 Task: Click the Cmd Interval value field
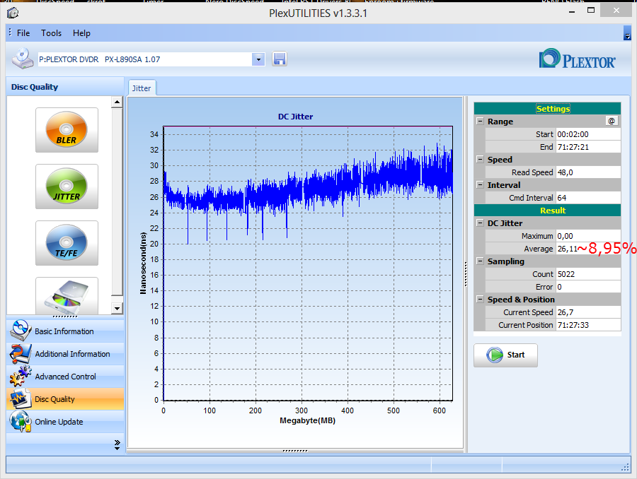click(588, 198)
